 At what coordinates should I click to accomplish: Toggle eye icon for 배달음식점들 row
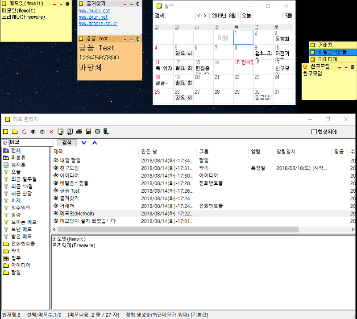56,183
